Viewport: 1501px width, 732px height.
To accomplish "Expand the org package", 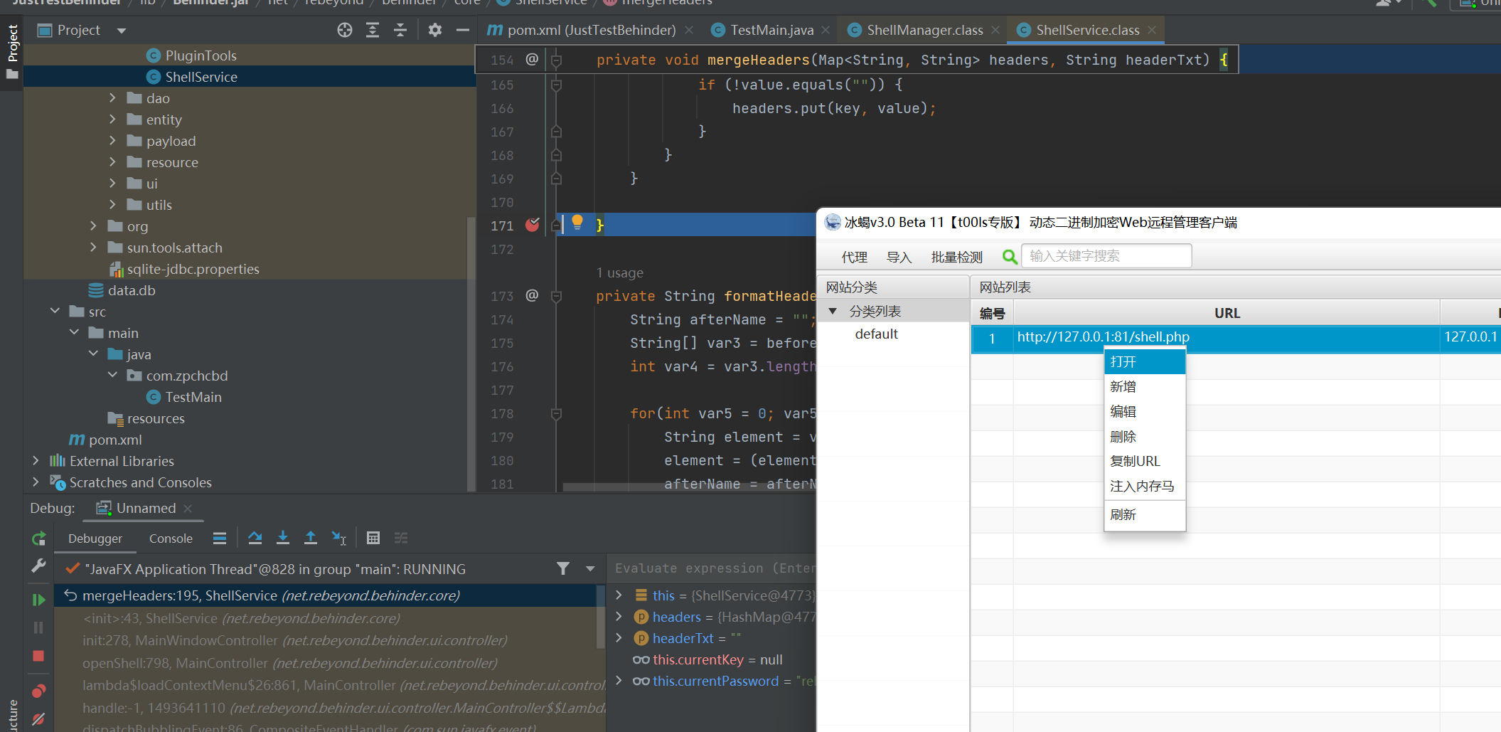I will [x=93, y=226].
